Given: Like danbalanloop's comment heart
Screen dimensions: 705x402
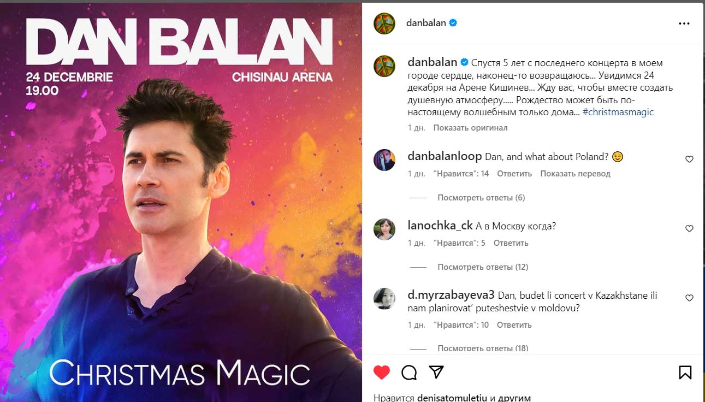Looking at the screenshot, I should [x=689, y=159].
